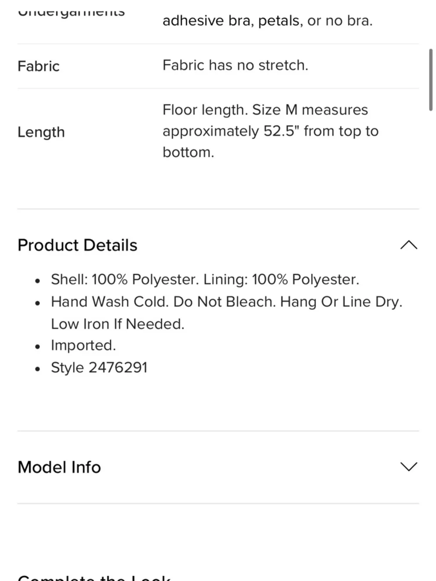Open the Model Info heading

point(59,467)
